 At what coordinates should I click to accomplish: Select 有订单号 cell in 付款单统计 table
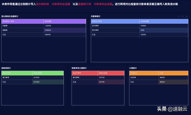115,30
